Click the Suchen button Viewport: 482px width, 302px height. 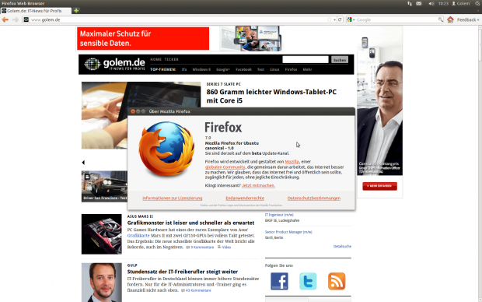tap(340, 60)
